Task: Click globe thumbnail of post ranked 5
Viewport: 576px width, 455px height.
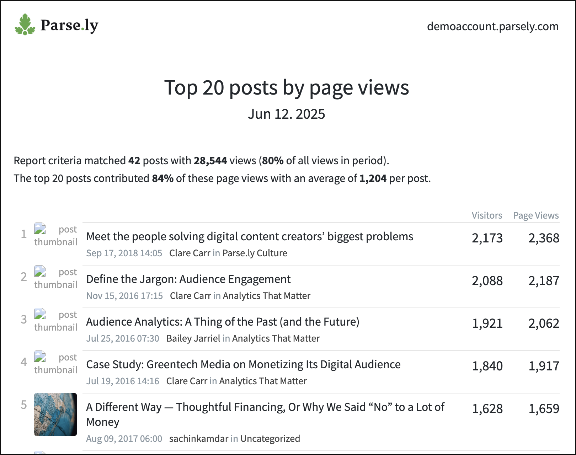Action: [x=55, y=414]
